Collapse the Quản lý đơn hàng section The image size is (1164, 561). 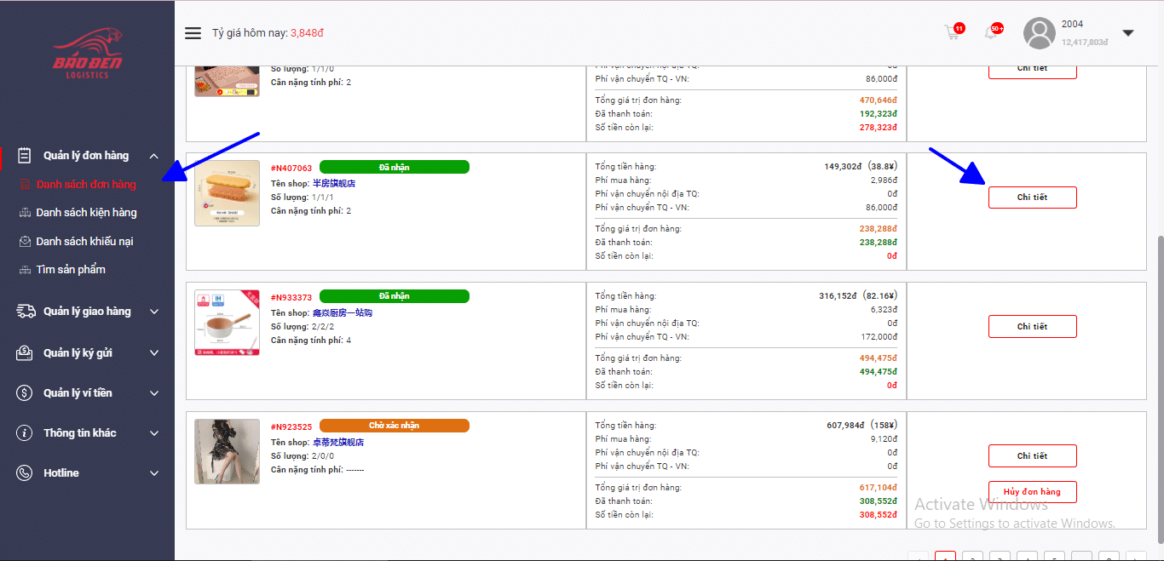[154, 156]
